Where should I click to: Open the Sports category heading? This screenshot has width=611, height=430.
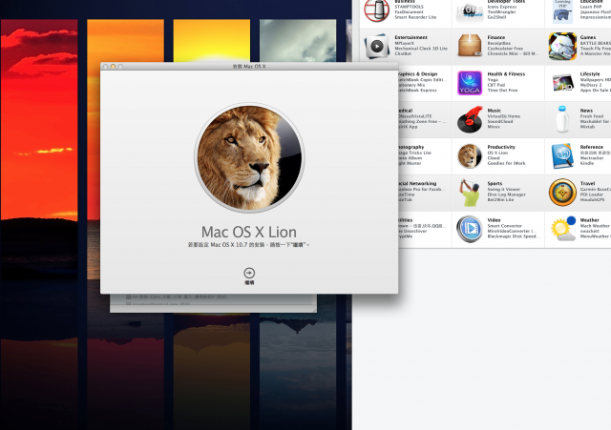(495, 184)
